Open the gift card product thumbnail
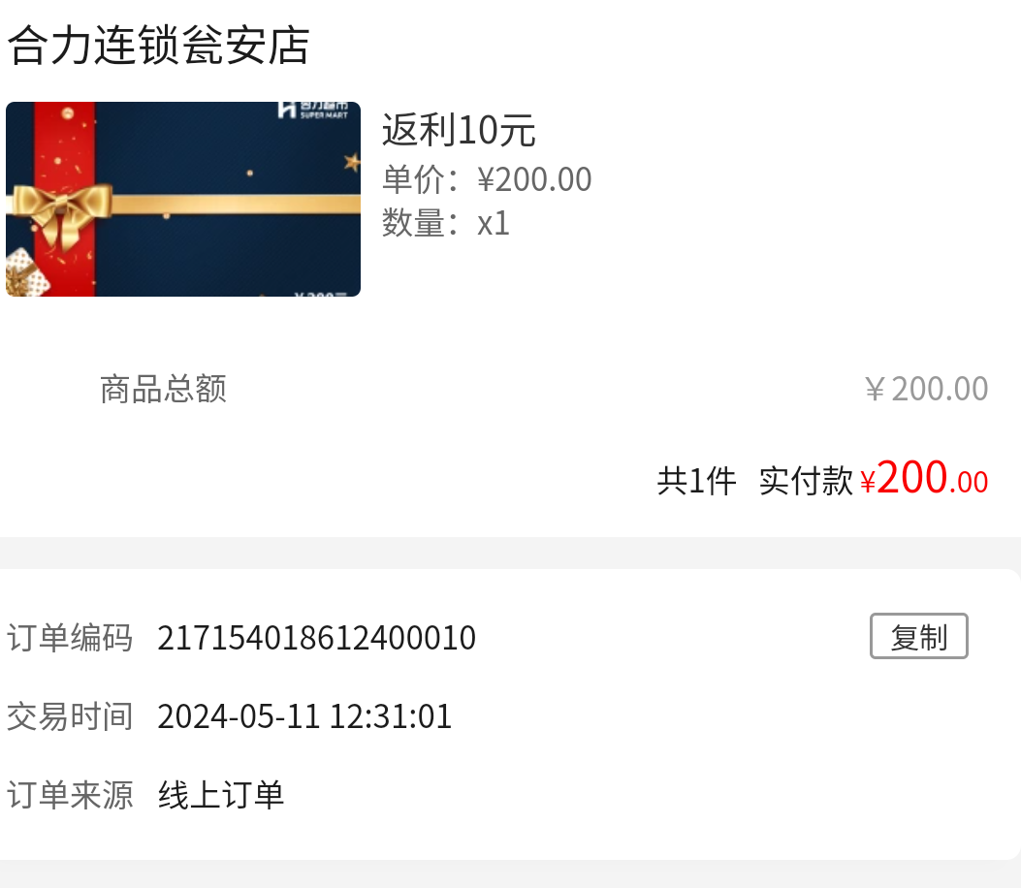Image resolution: width=1021 pixels, height=888 pixels. [183, 199]
